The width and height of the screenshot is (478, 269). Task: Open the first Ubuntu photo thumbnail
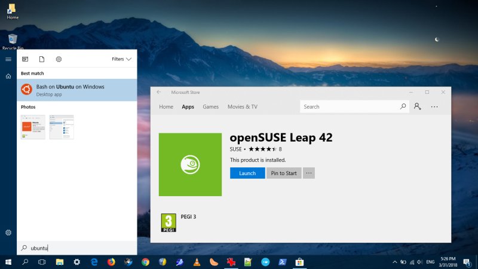[33, 127]
